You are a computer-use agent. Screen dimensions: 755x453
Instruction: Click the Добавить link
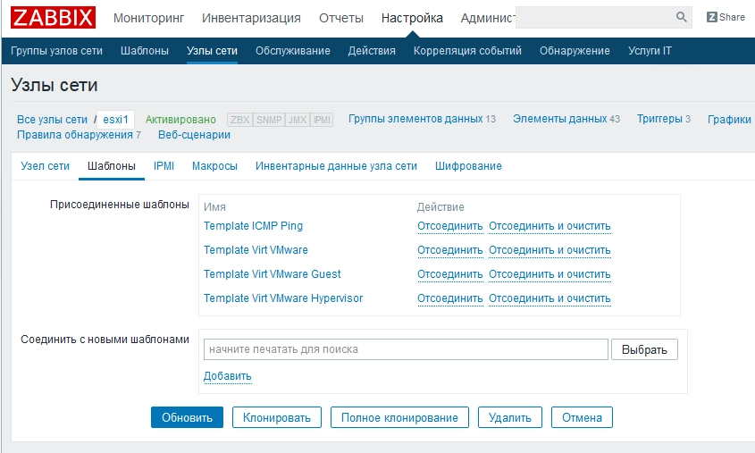pyautogui.click(x=227, y=376)
